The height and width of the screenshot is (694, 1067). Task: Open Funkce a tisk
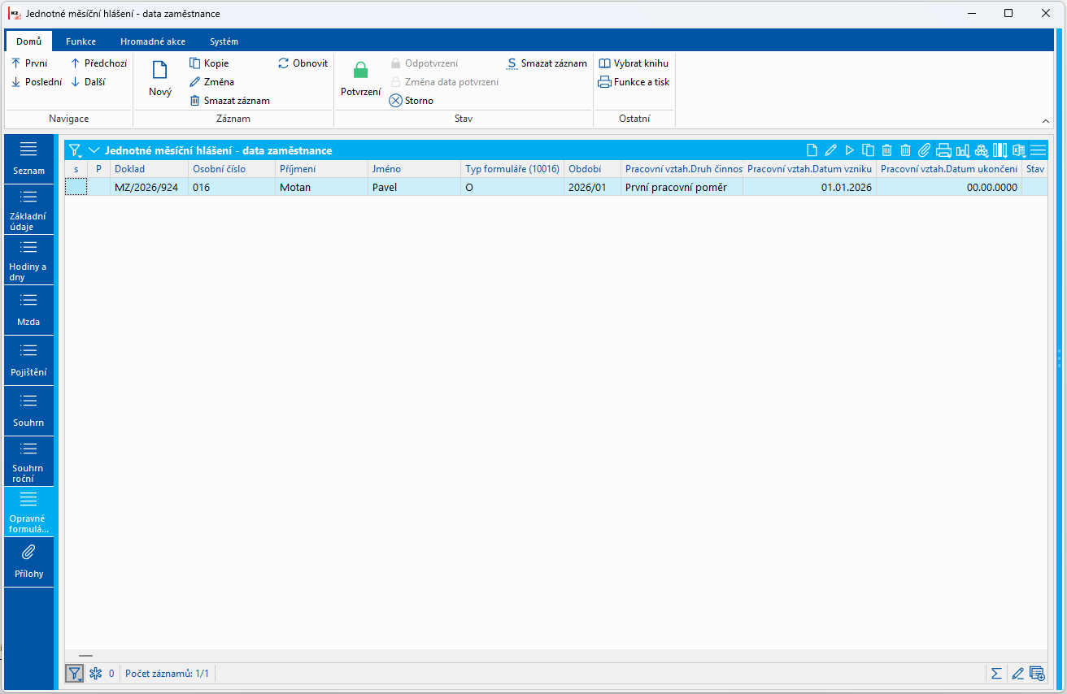tap(634, 82)
